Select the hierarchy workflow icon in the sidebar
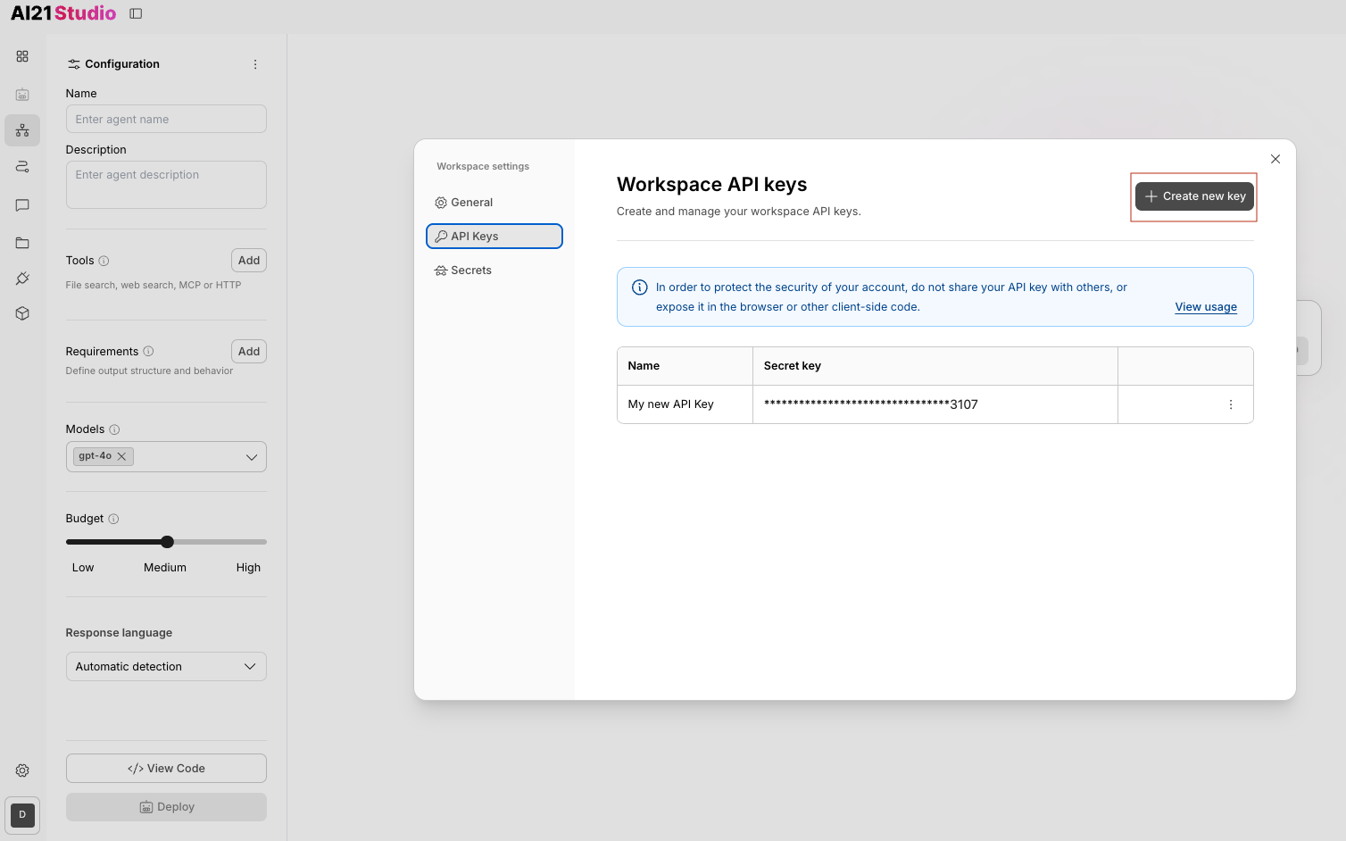The image size is (1346, 841). [x=22, y=130]
